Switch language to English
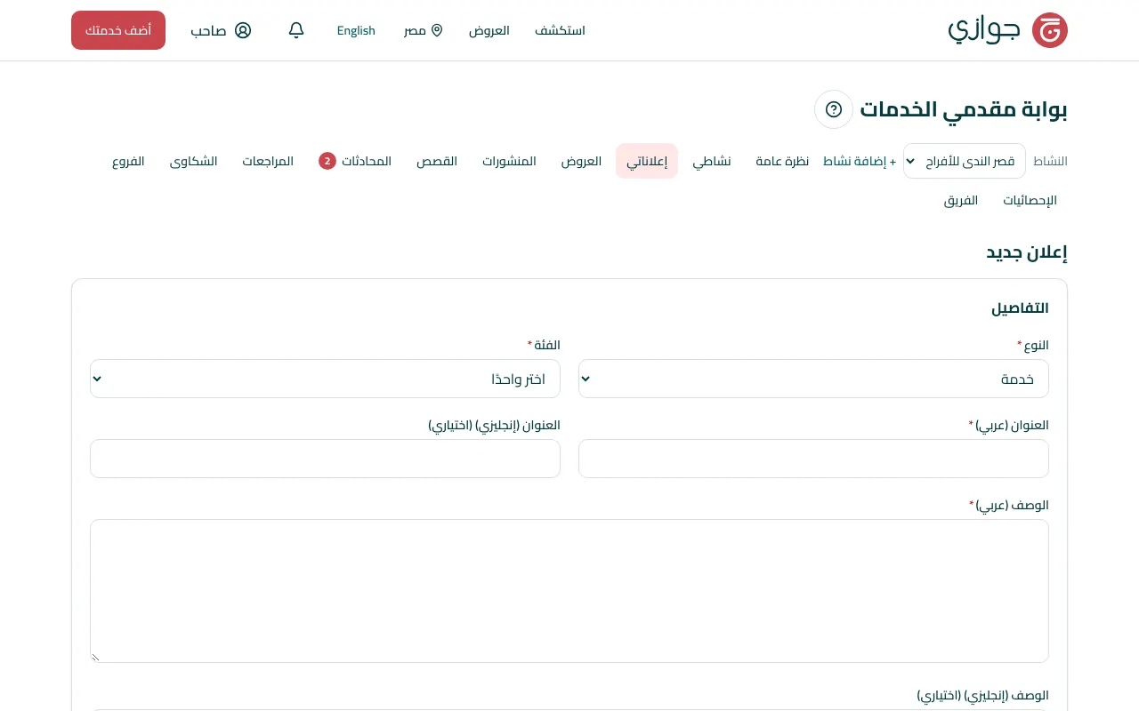Viewport: 1139px width, 711px height. (356, 30)
